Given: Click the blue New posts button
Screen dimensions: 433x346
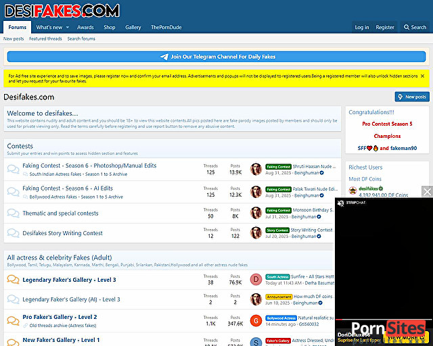Looking at the screenshot, I should (x=412, y=97).
